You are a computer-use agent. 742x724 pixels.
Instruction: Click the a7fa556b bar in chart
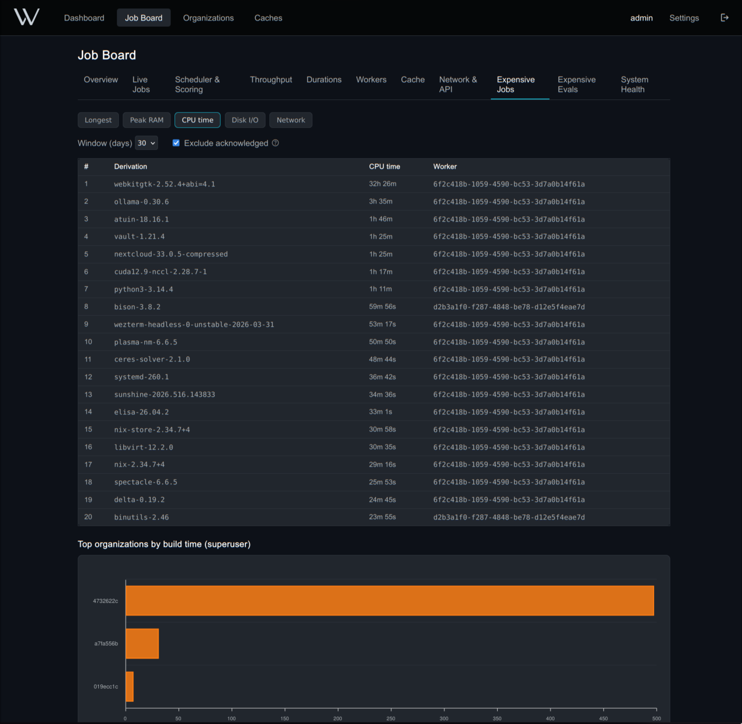click(x=142, y=644)
